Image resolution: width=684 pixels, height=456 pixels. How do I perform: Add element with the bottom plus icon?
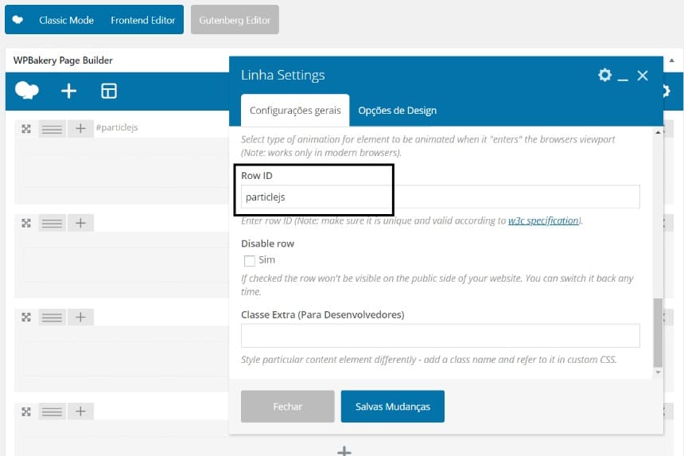pyautogui.click(x=344, y=451)
